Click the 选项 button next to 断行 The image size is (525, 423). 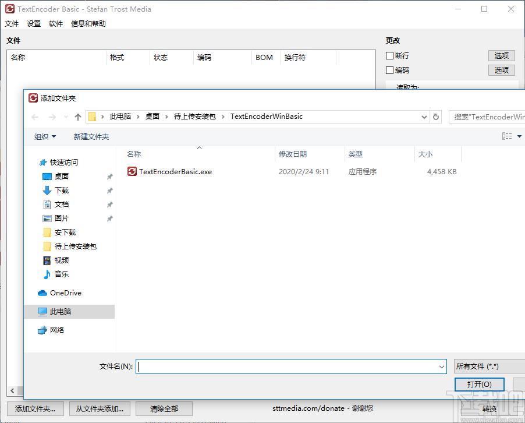pyautogui.click(x=502, y=55)
